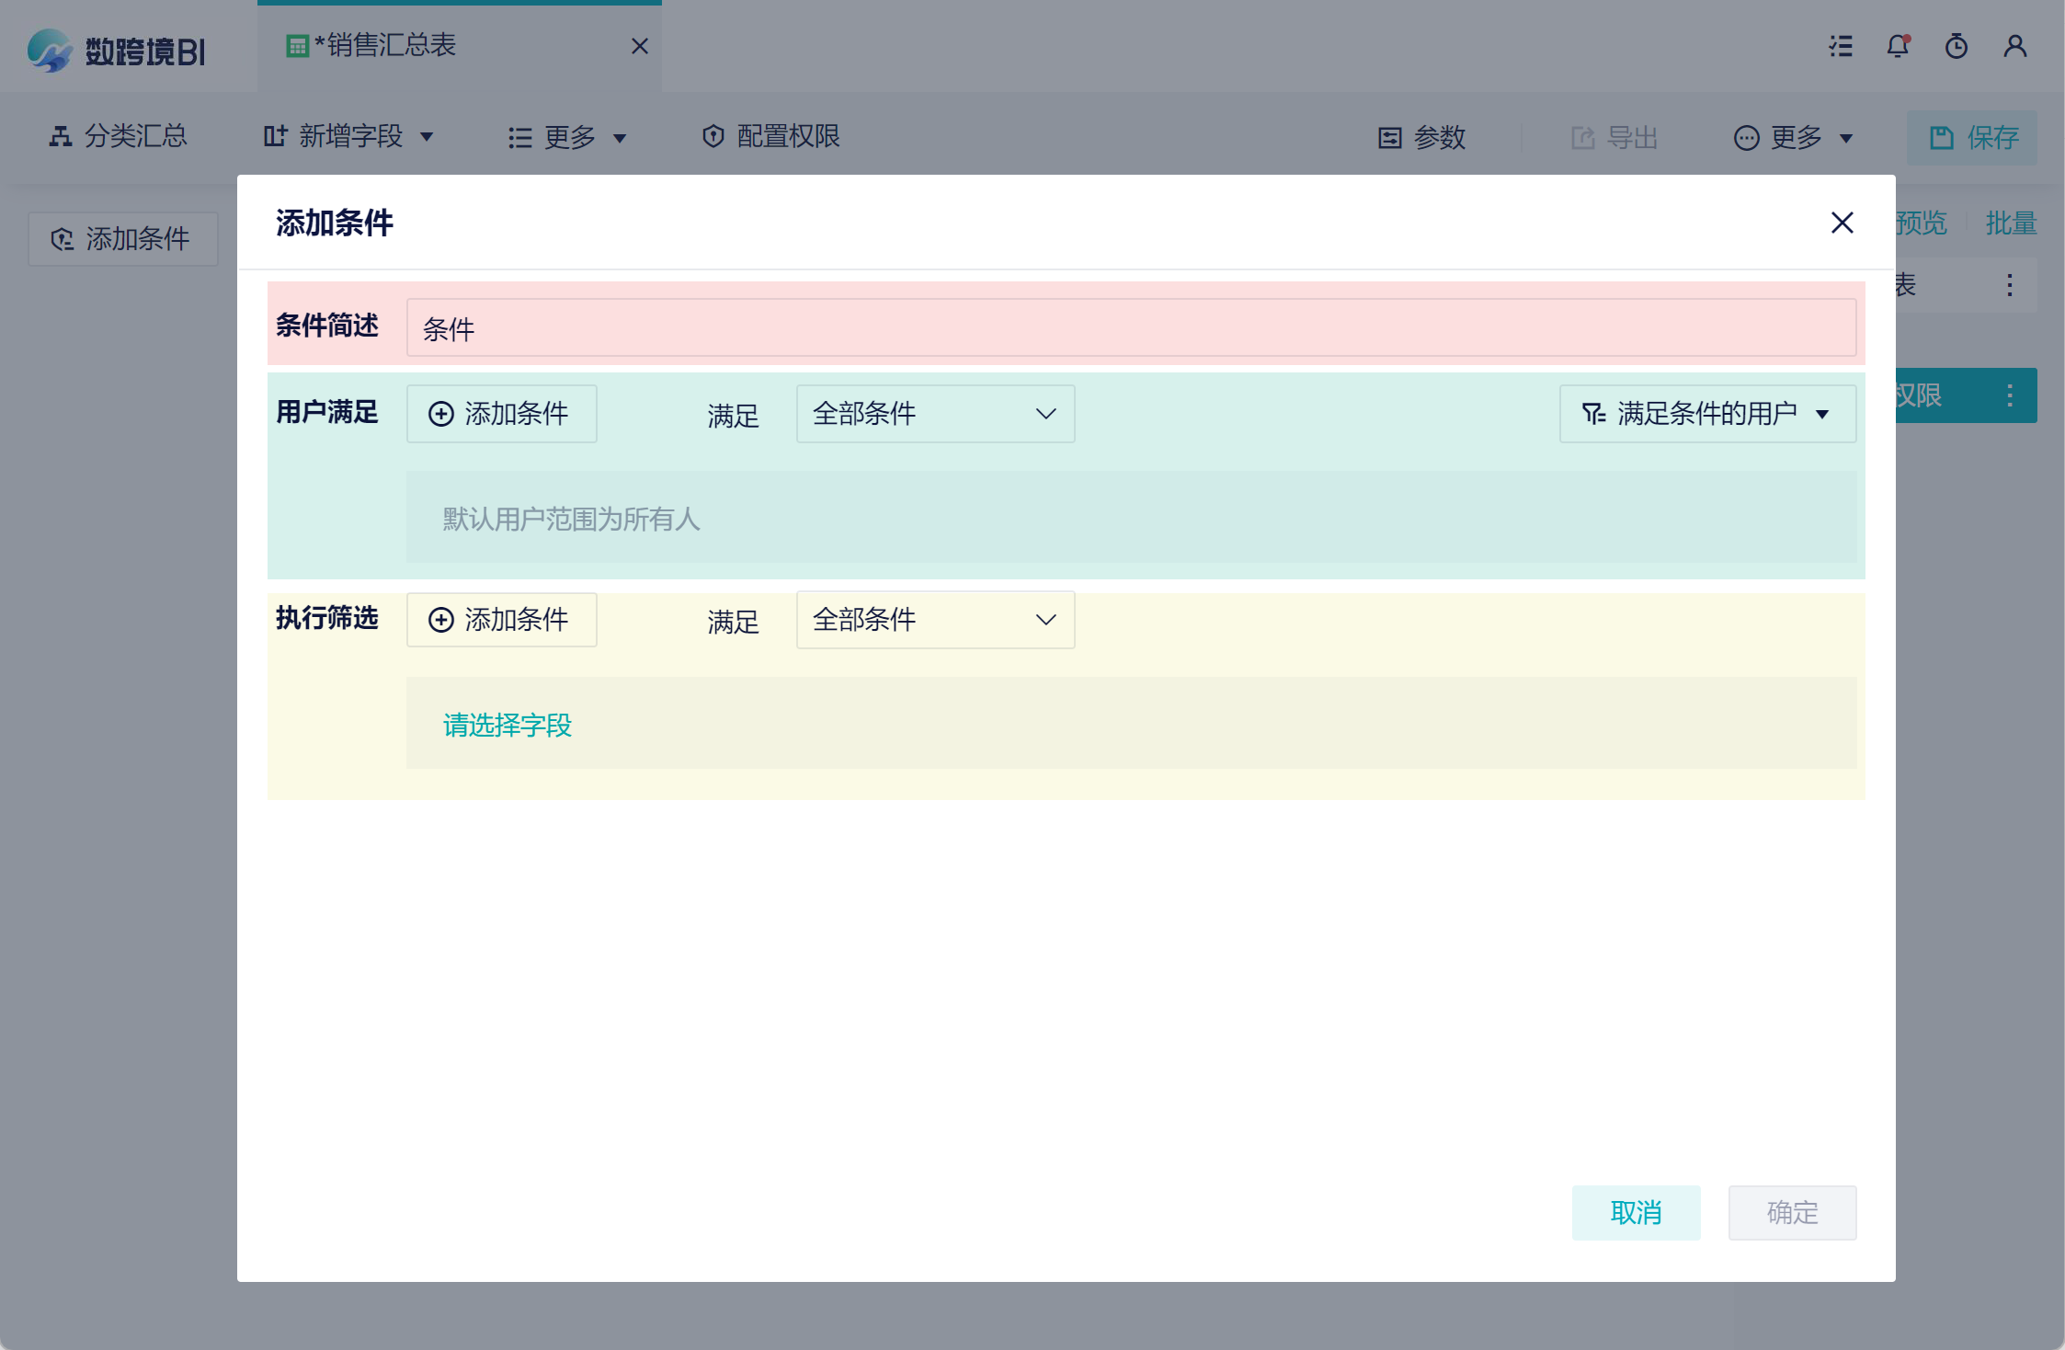The width and height of the screenshot is (2065, 1350).
Task: Close the 销售汇总表 tab
Action: pos(640,46)
